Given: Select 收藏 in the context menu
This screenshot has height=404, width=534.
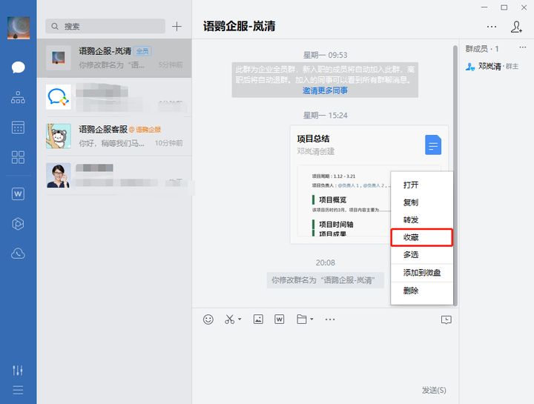Looking at the screenshot, I should 421,237.
